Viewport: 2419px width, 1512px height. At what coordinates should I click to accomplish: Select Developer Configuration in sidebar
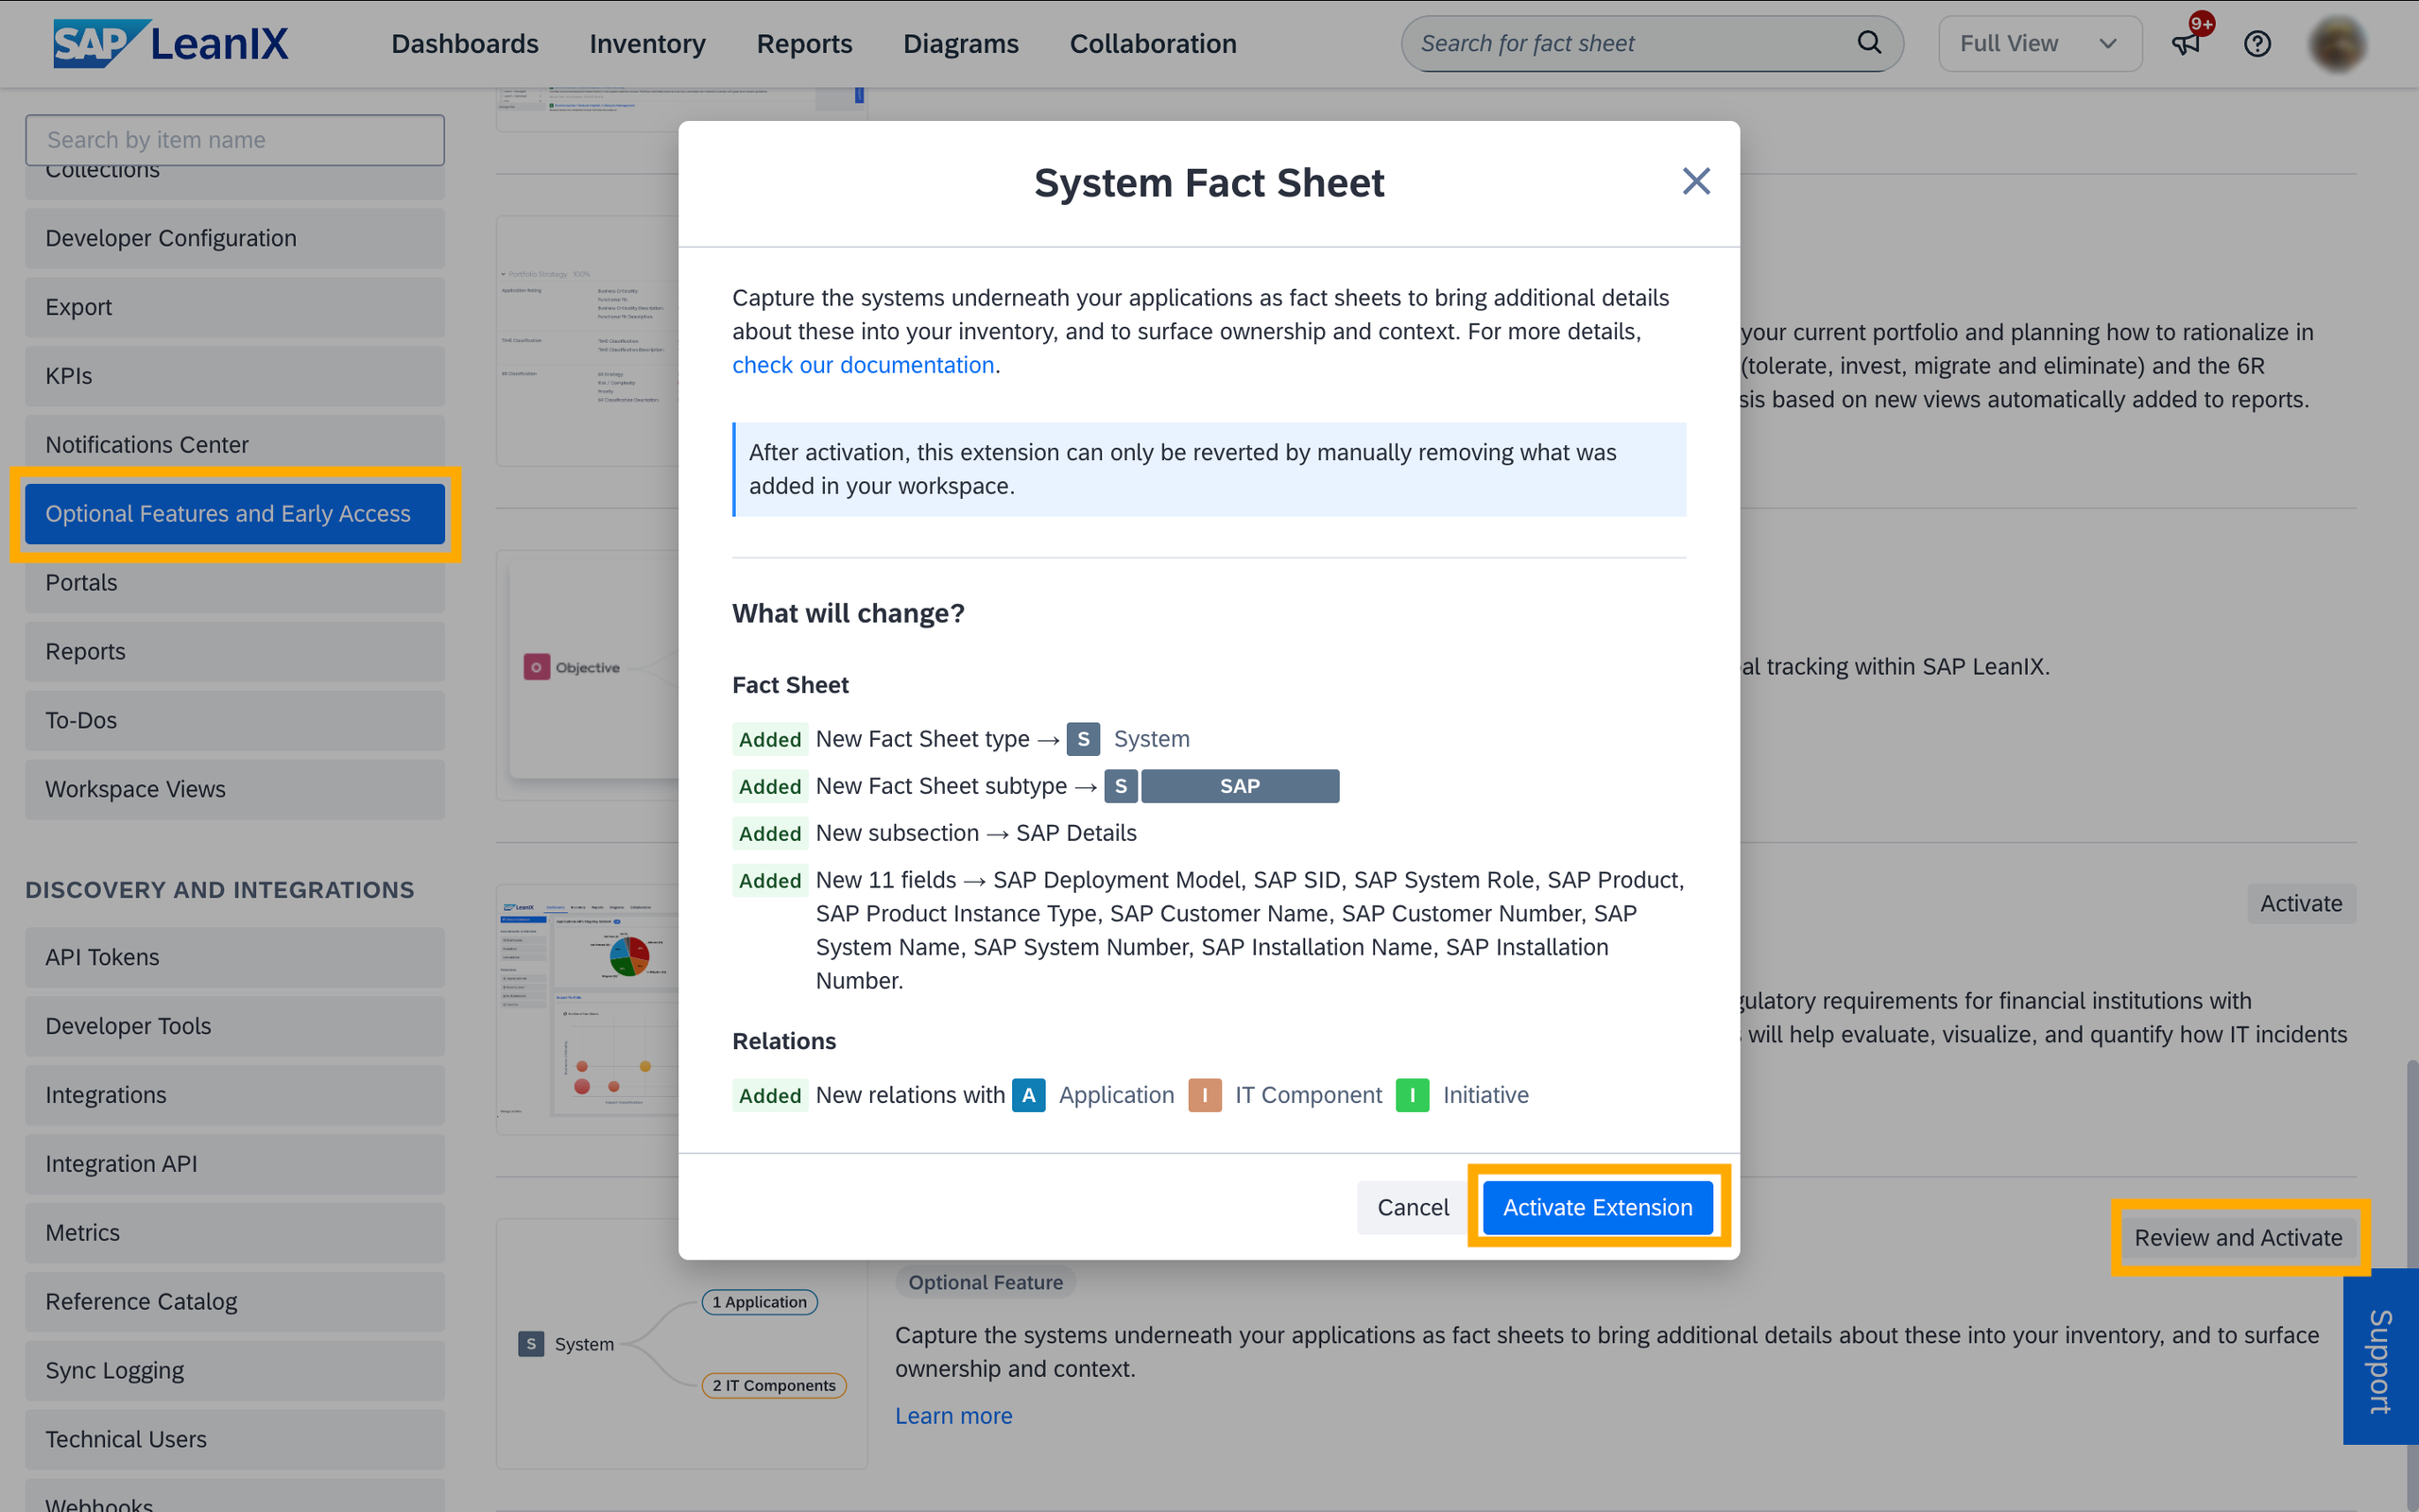click(235, 238)
